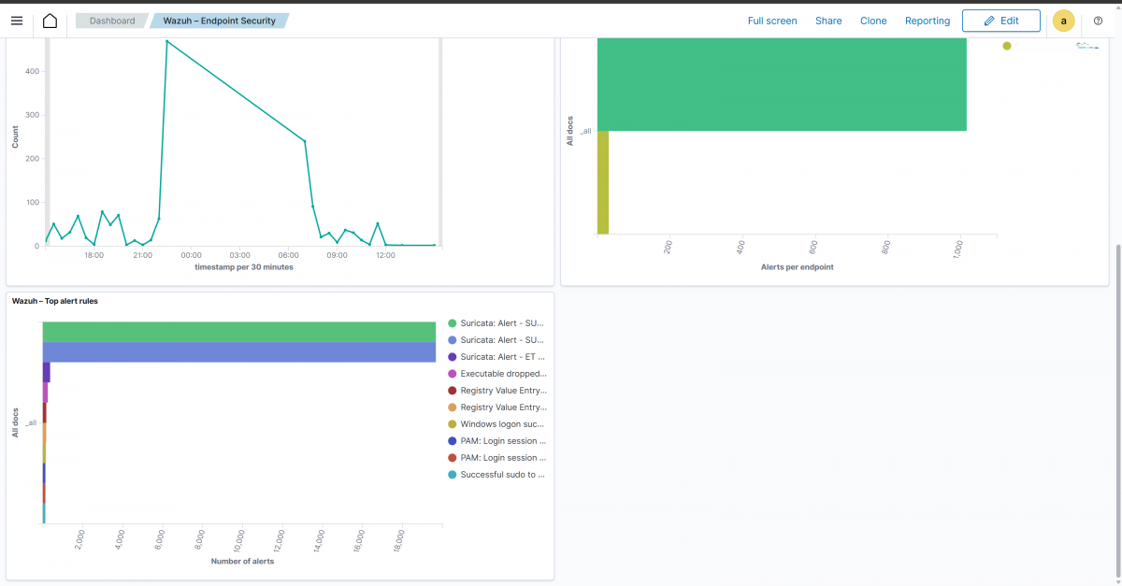Viewport: 1122px width, 586px height.
Task: Open the Reporting options
Action: [927, 21]
